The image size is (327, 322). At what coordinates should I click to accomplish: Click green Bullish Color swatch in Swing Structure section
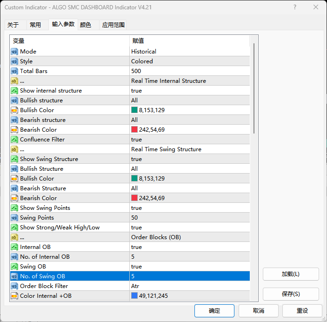[x=134, y=178]
